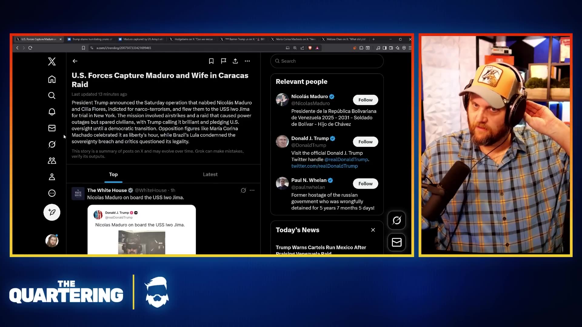Click the flag report icon on story
The image size is (582, 327).
point(224,61)
